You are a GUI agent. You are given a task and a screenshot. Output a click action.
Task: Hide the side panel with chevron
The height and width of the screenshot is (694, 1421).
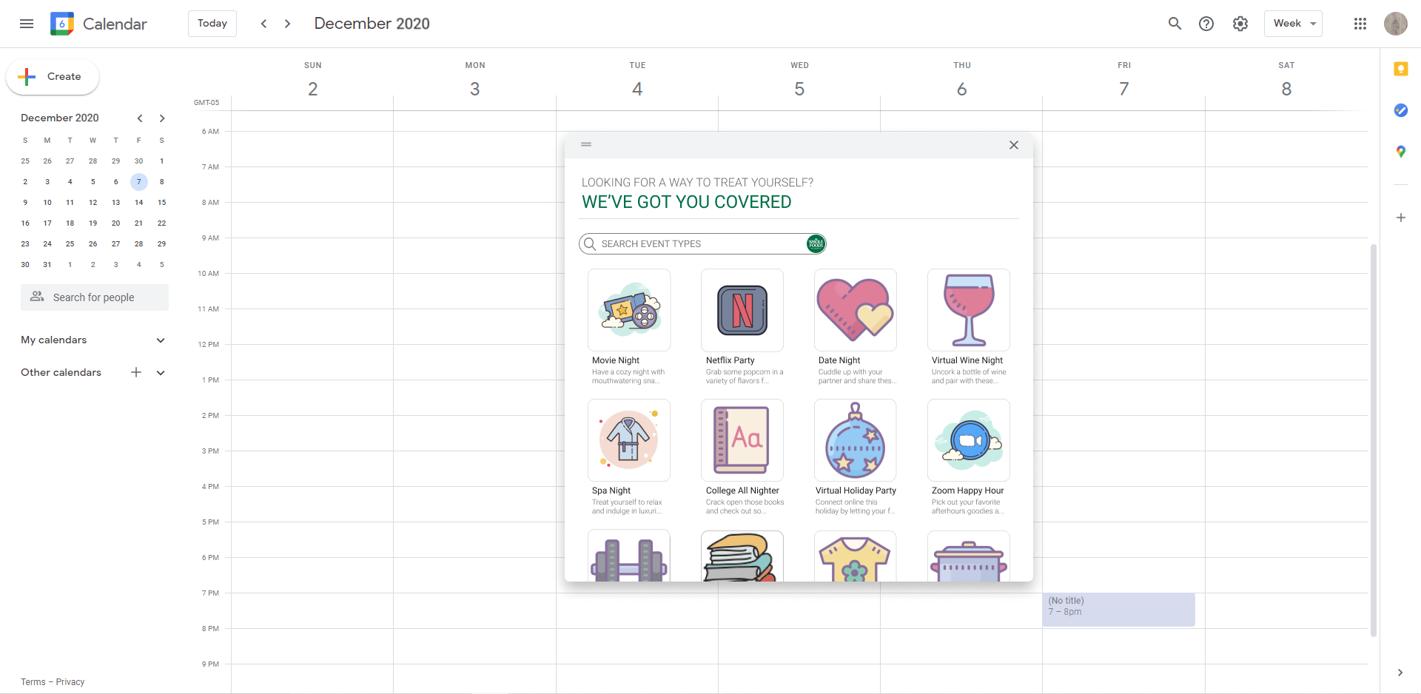click(x=1400, y=673)
